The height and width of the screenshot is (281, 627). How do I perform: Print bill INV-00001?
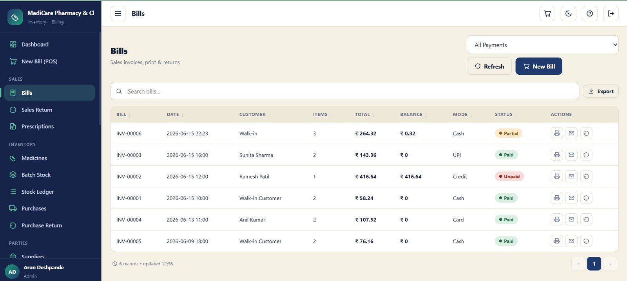click(x=557, y=198)
